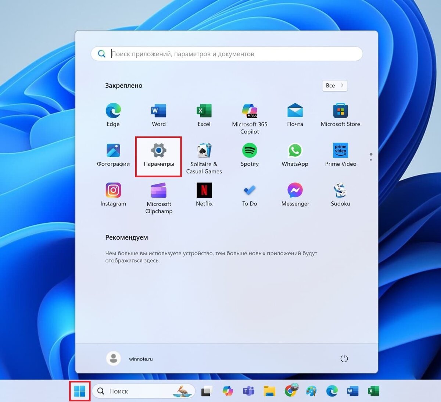Open Edge from pinned apps

(113, 115)
